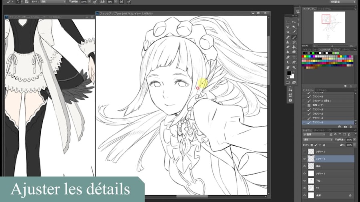Select the Custom Shape tool
Screen dimensions: 360x202
pos(294,62)
